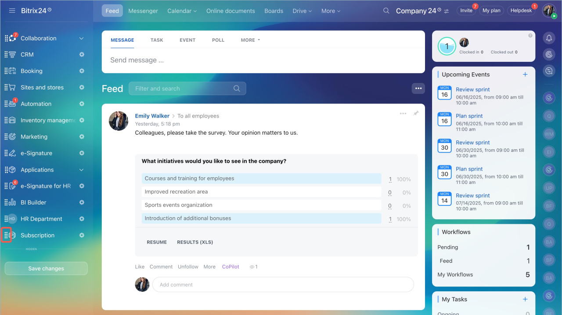Expand the Collaboration sidebar section
This screenshot has height=315, width=562.
pos(81,38)
